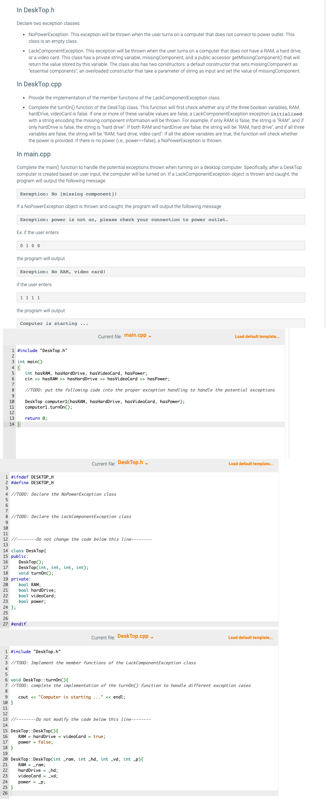326x799 pixels.
Task: Click the 'return 0;' line
Action: tap(36, 418)
